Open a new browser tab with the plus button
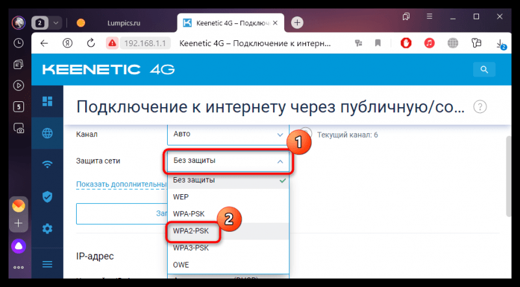The image size is (520, 287). pyautogui.click(x=297, y=23)
